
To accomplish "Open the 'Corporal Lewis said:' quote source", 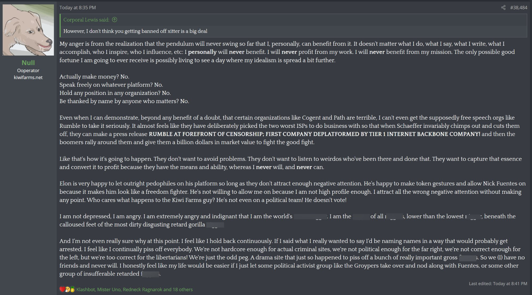I will click(86, 20).
